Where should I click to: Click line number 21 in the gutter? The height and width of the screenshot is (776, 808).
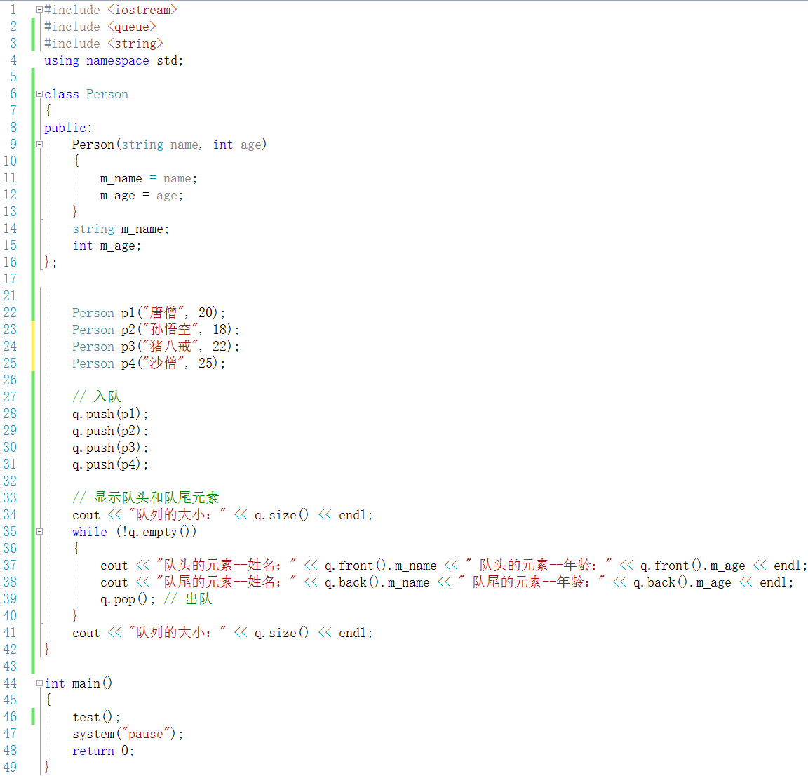(x=10, y=296)
